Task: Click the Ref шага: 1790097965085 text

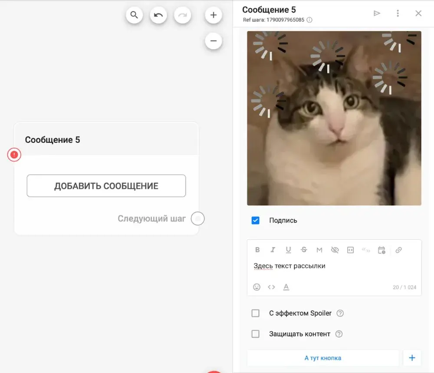Action: click(x=273, y=20)
